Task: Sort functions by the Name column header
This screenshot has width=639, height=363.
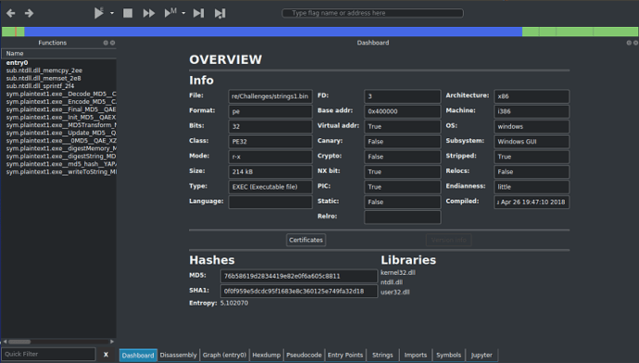Action: [59, 54]
